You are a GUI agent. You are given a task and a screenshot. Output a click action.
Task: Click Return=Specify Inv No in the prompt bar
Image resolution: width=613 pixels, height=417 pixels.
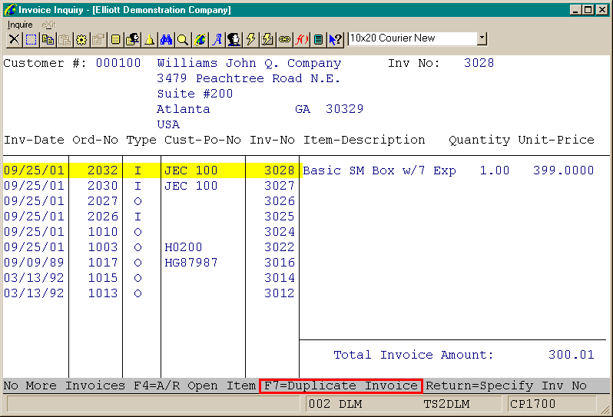pos(506,386)
